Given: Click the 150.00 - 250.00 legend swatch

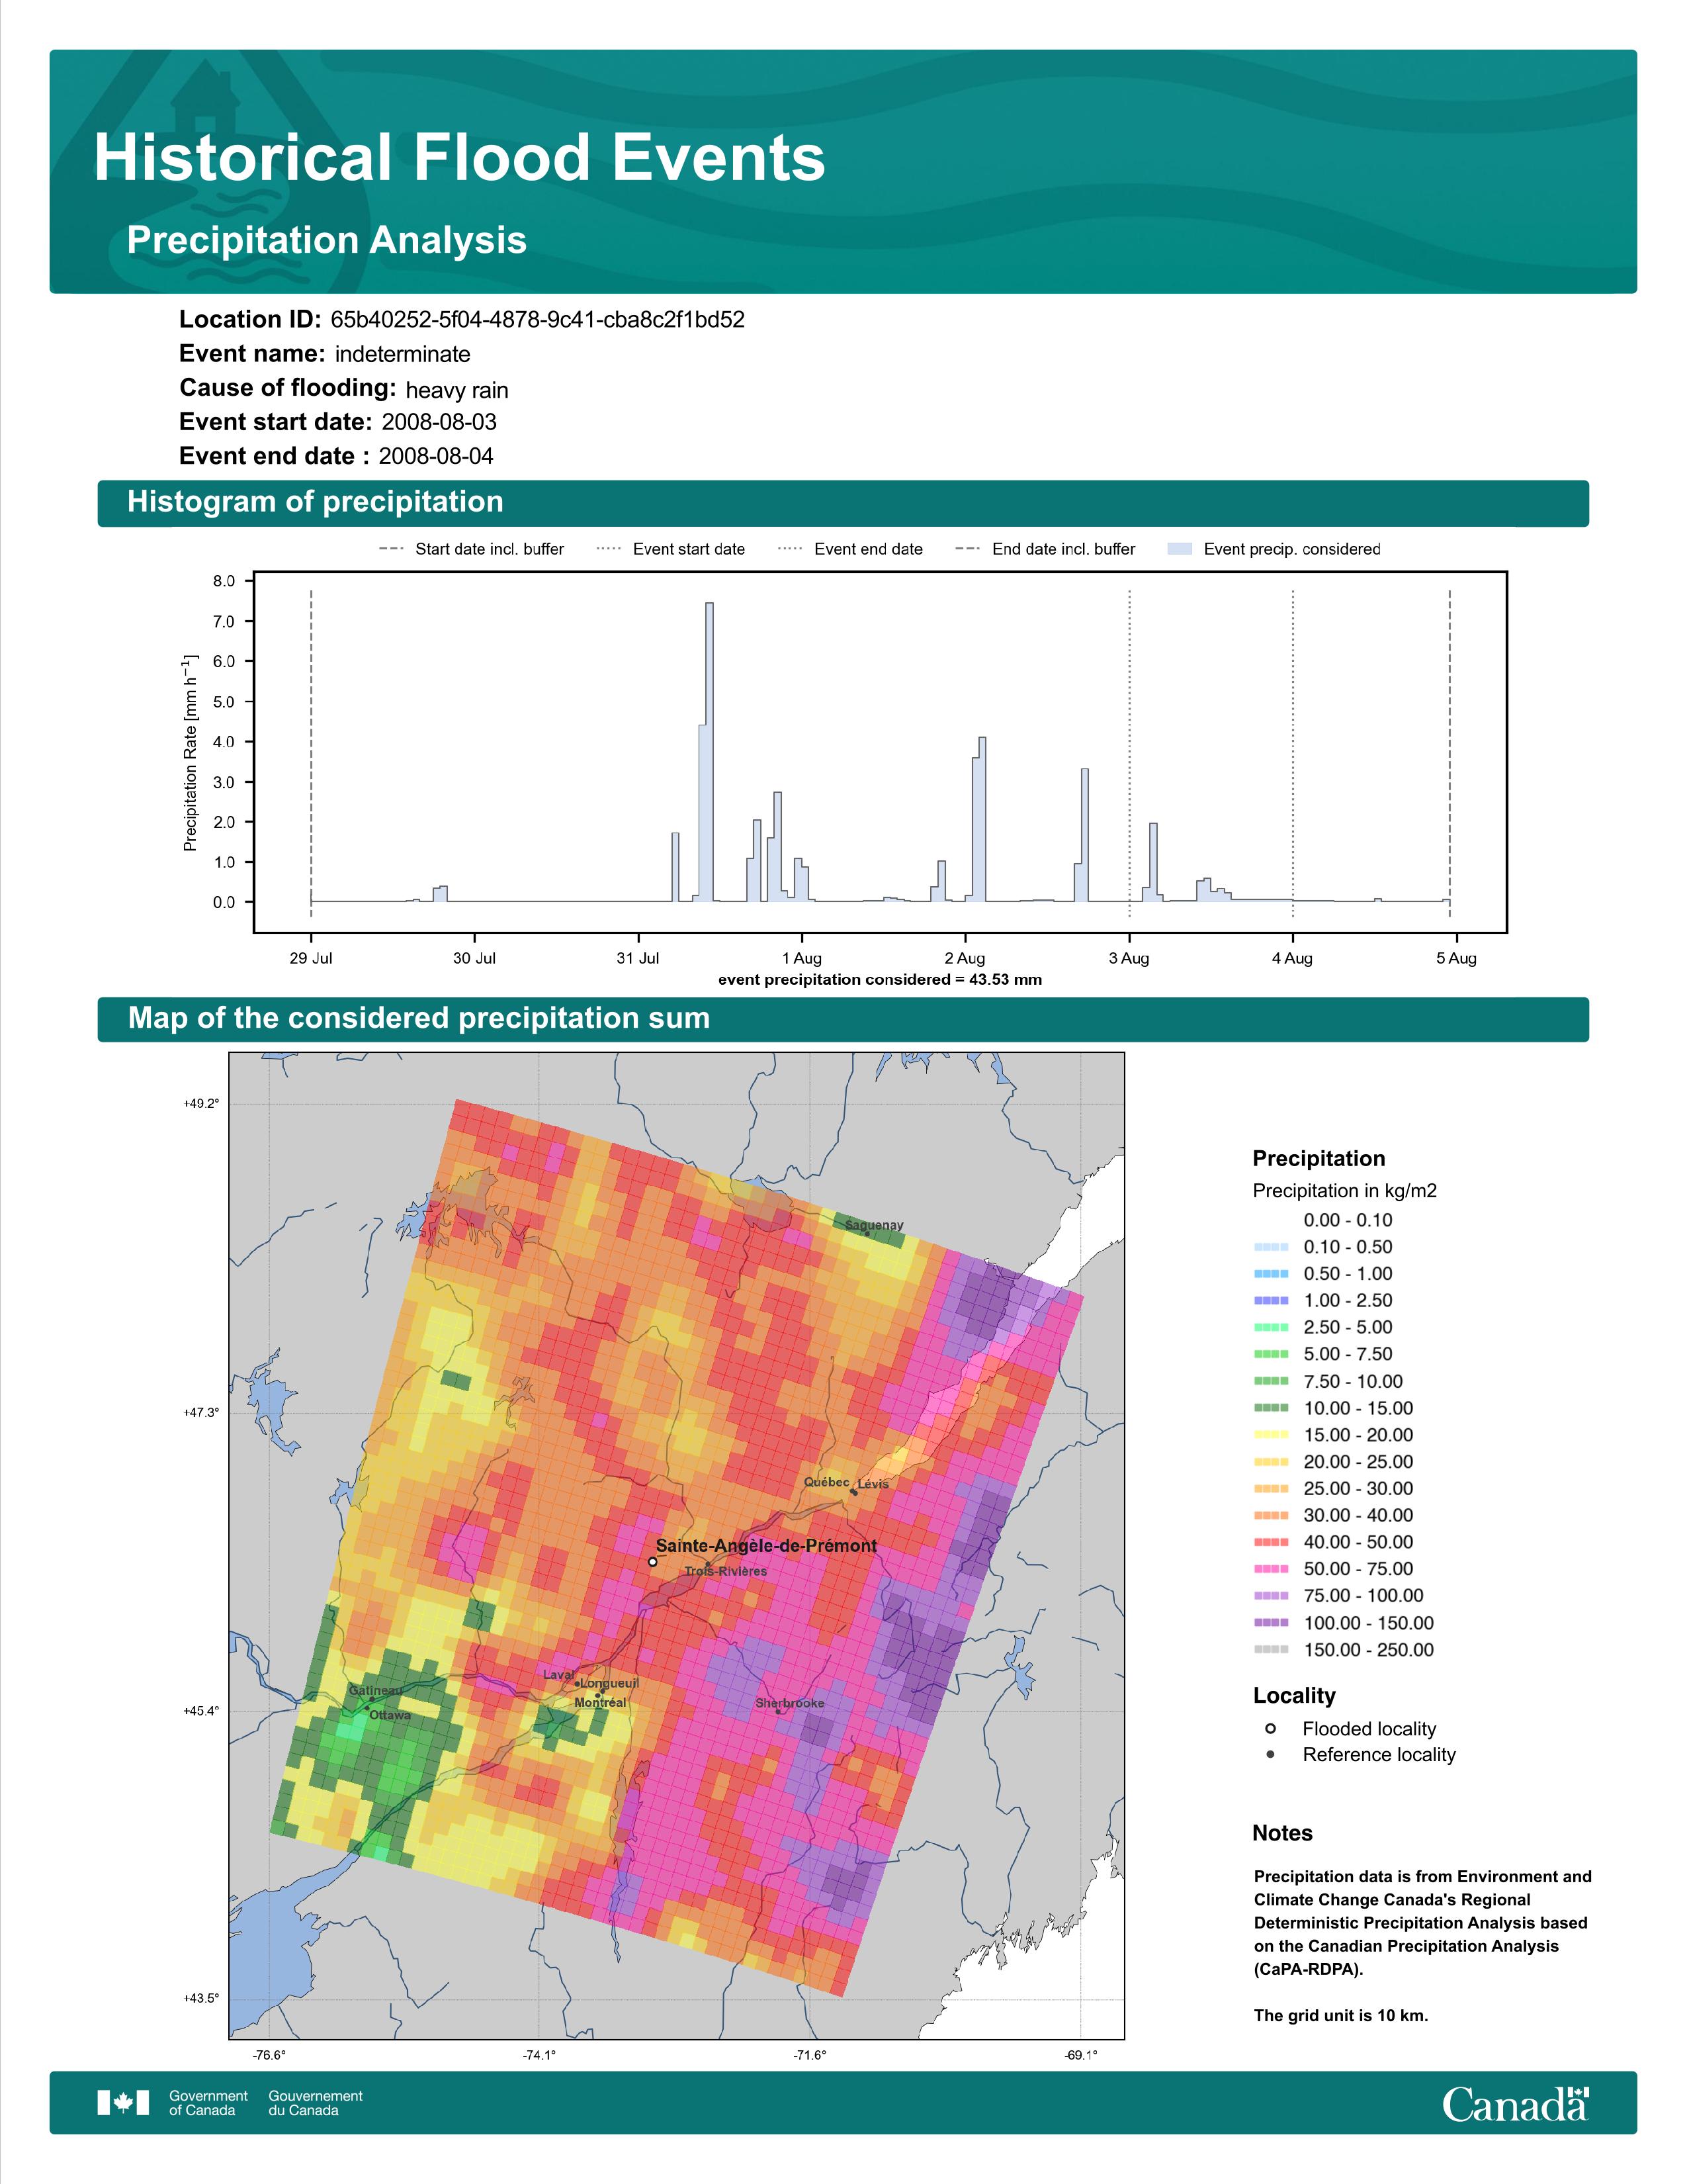Looking at the screenshot, I should click(1270, 1650).
